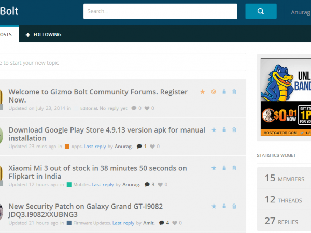Open the Mobiles category link
Screen dimensions: 311x233
point(81,185)
